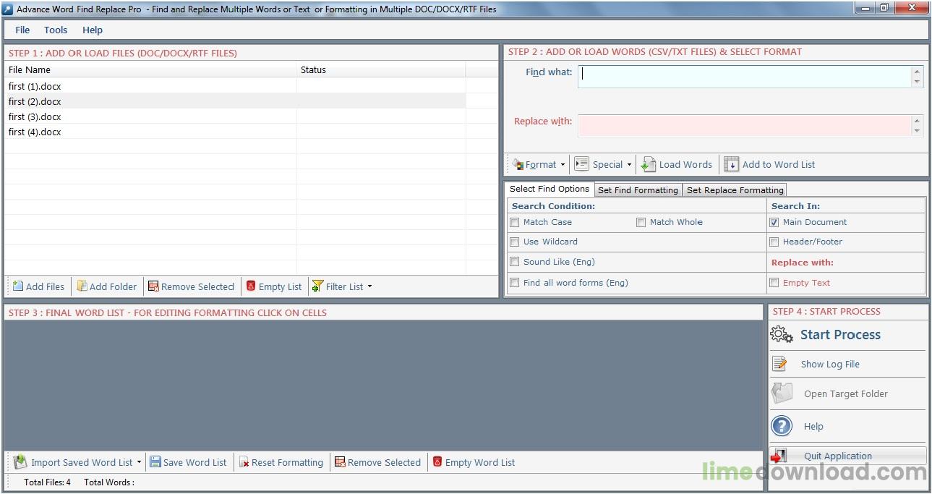Image resolution: width=932 pixels, height=494 pixels.
Task: Open the Help menu
Action: pyautogui.click(x=93, y=30)
